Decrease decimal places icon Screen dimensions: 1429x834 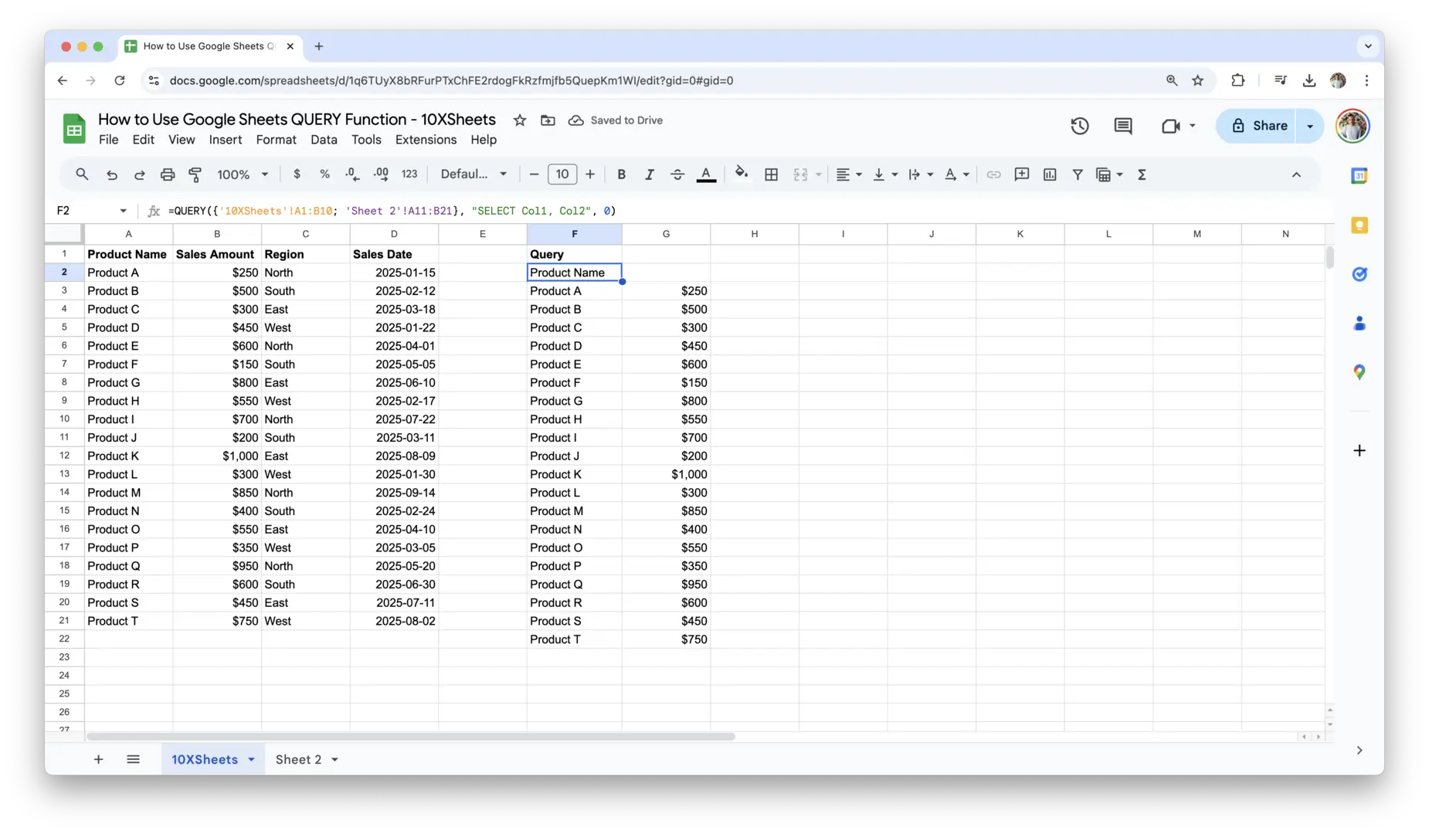pos(352,175)
